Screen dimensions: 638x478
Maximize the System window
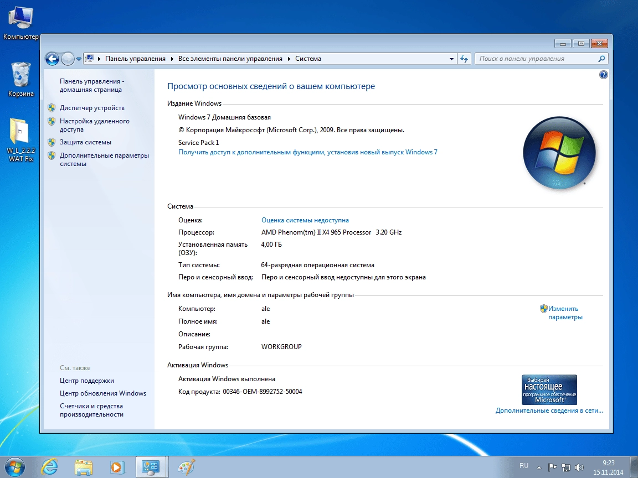[581, 44]
